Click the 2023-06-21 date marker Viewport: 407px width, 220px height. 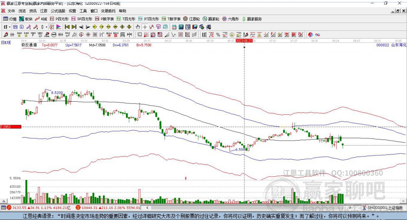[244, 41]
